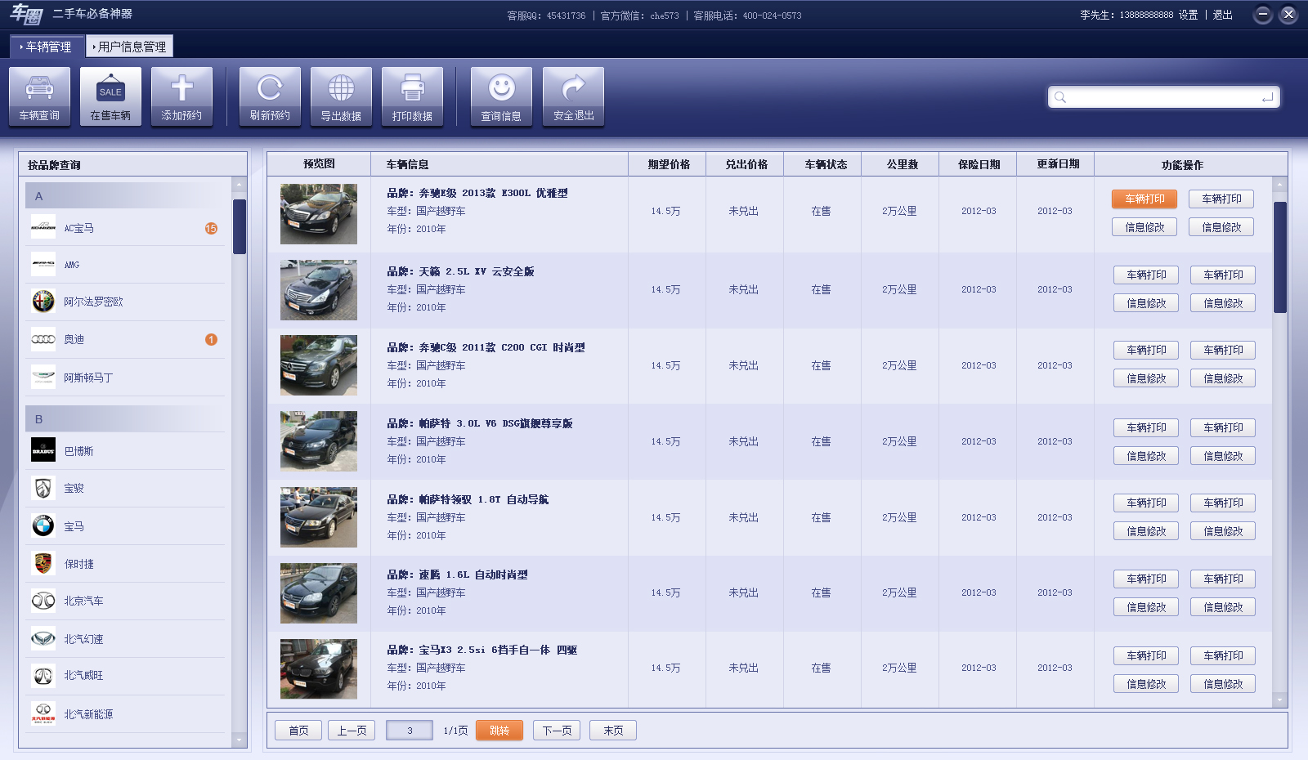Open the 查询信息 smiley icon
Image resolution: width=1308 pixels, height=760 pixels.
click(x=501, y=96)
